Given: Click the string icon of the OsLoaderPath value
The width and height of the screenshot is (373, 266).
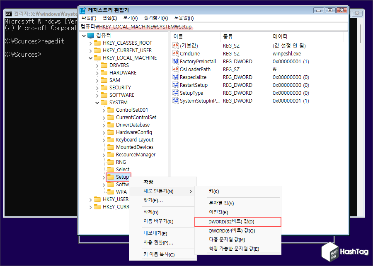Looking at the screenshot, I should tap(176, 69).
